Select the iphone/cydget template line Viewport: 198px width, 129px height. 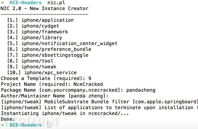[33, 26]
